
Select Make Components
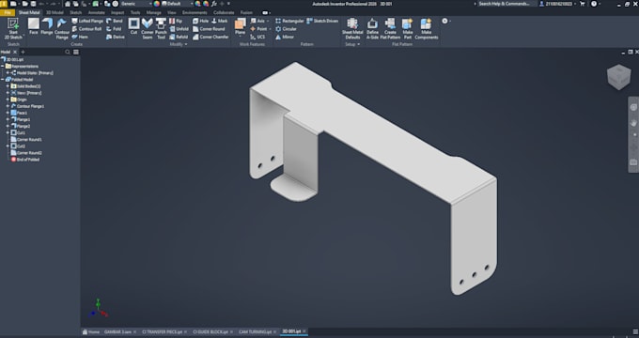pos(427,28)
